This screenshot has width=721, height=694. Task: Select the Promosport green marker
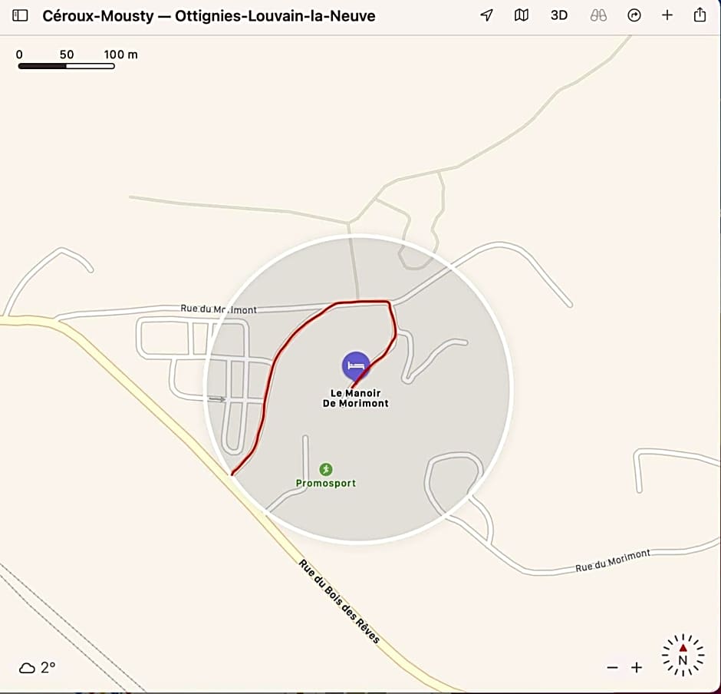[326, 469]
